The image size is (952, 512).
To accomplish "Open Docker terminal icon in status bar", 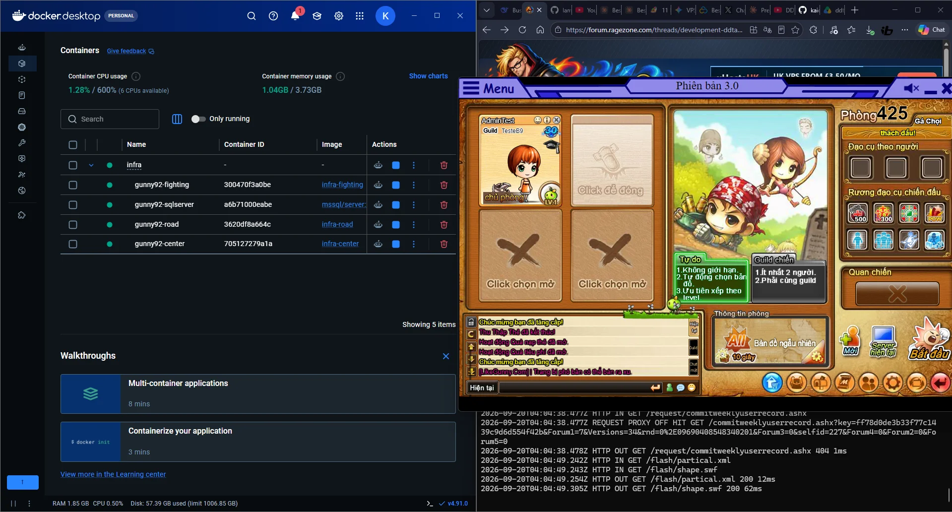I will (x=430, y=503).
